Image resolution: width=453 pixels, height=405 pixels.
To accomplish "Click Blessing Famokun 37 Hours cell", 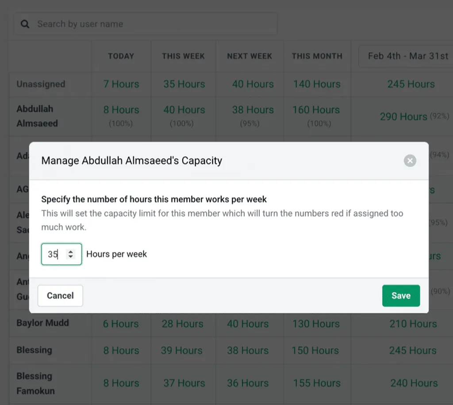I will click(x=184, y=383).
